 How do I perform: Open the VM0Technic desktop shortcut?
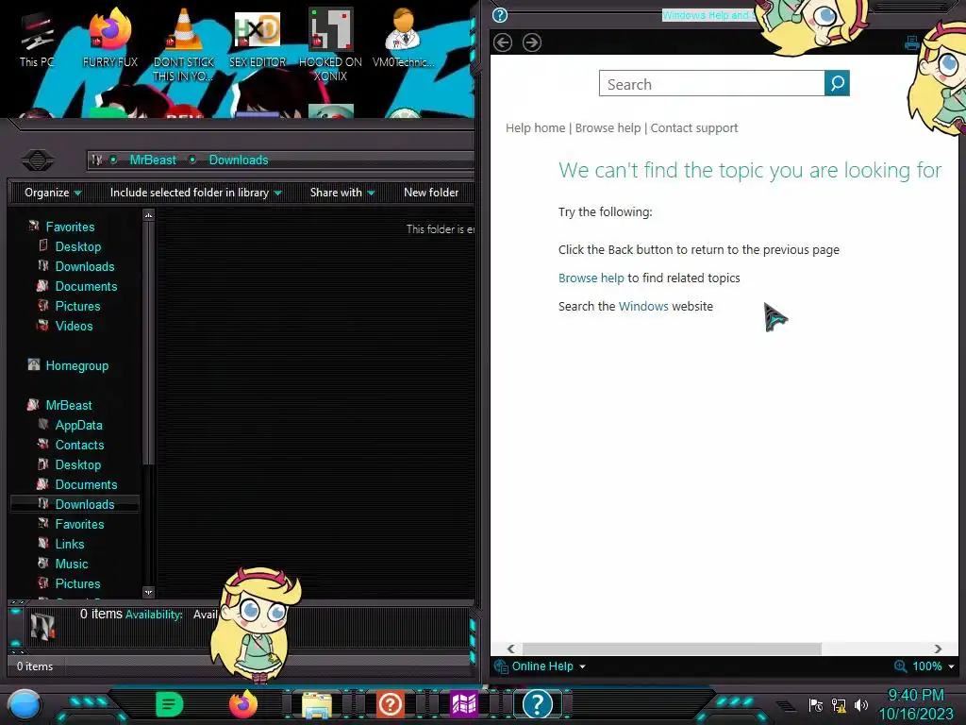(x=404, y=38)
